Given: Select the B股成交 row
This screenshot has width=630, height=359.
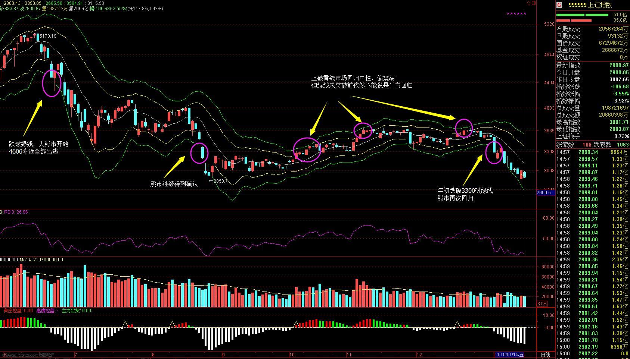Looking at the screenshot, I should tap(592, 36).
